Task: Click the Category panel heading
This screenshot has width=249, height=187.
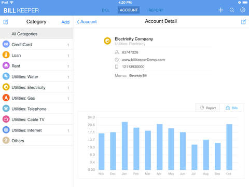Action: tap(36, 22)
